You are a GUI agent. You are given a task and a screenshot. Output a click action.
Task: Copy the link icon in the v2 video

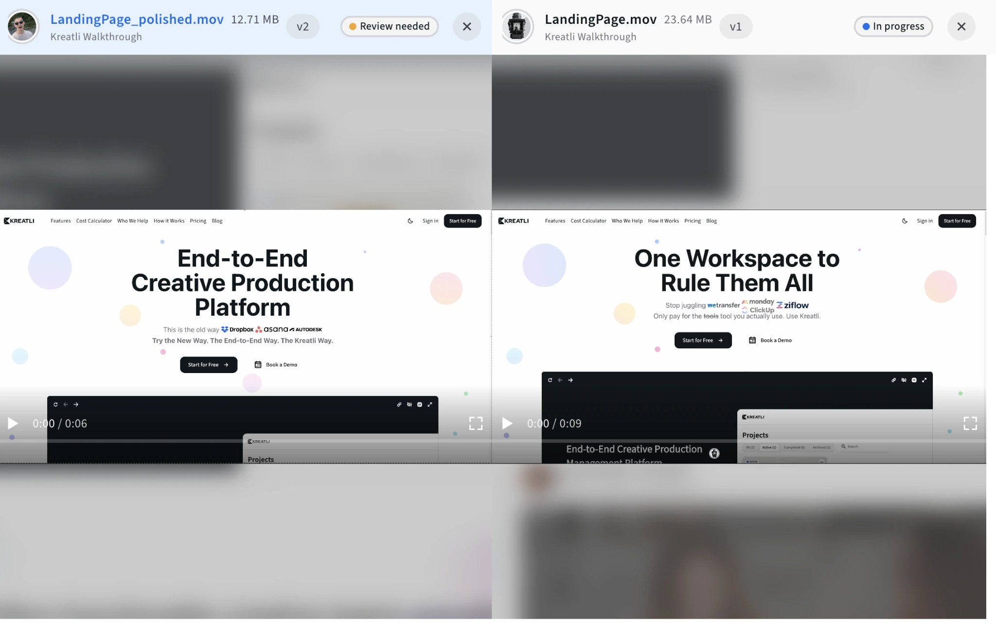pos(399,404)
